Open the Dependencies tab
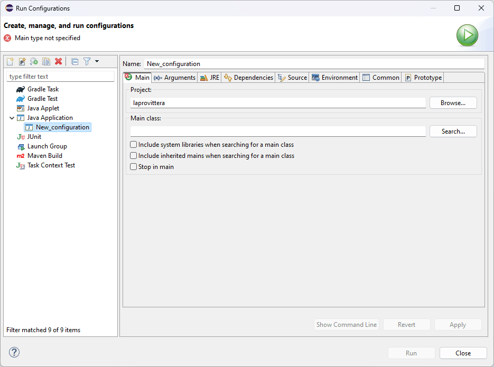This screenshot has width=494, height=367. 248,78
